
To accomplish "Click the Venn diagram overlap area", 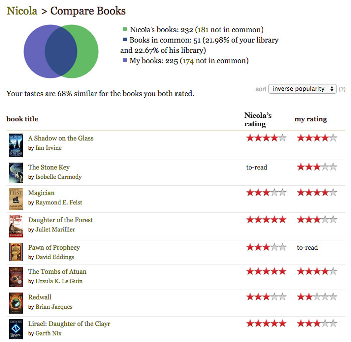I will [61, 52].
